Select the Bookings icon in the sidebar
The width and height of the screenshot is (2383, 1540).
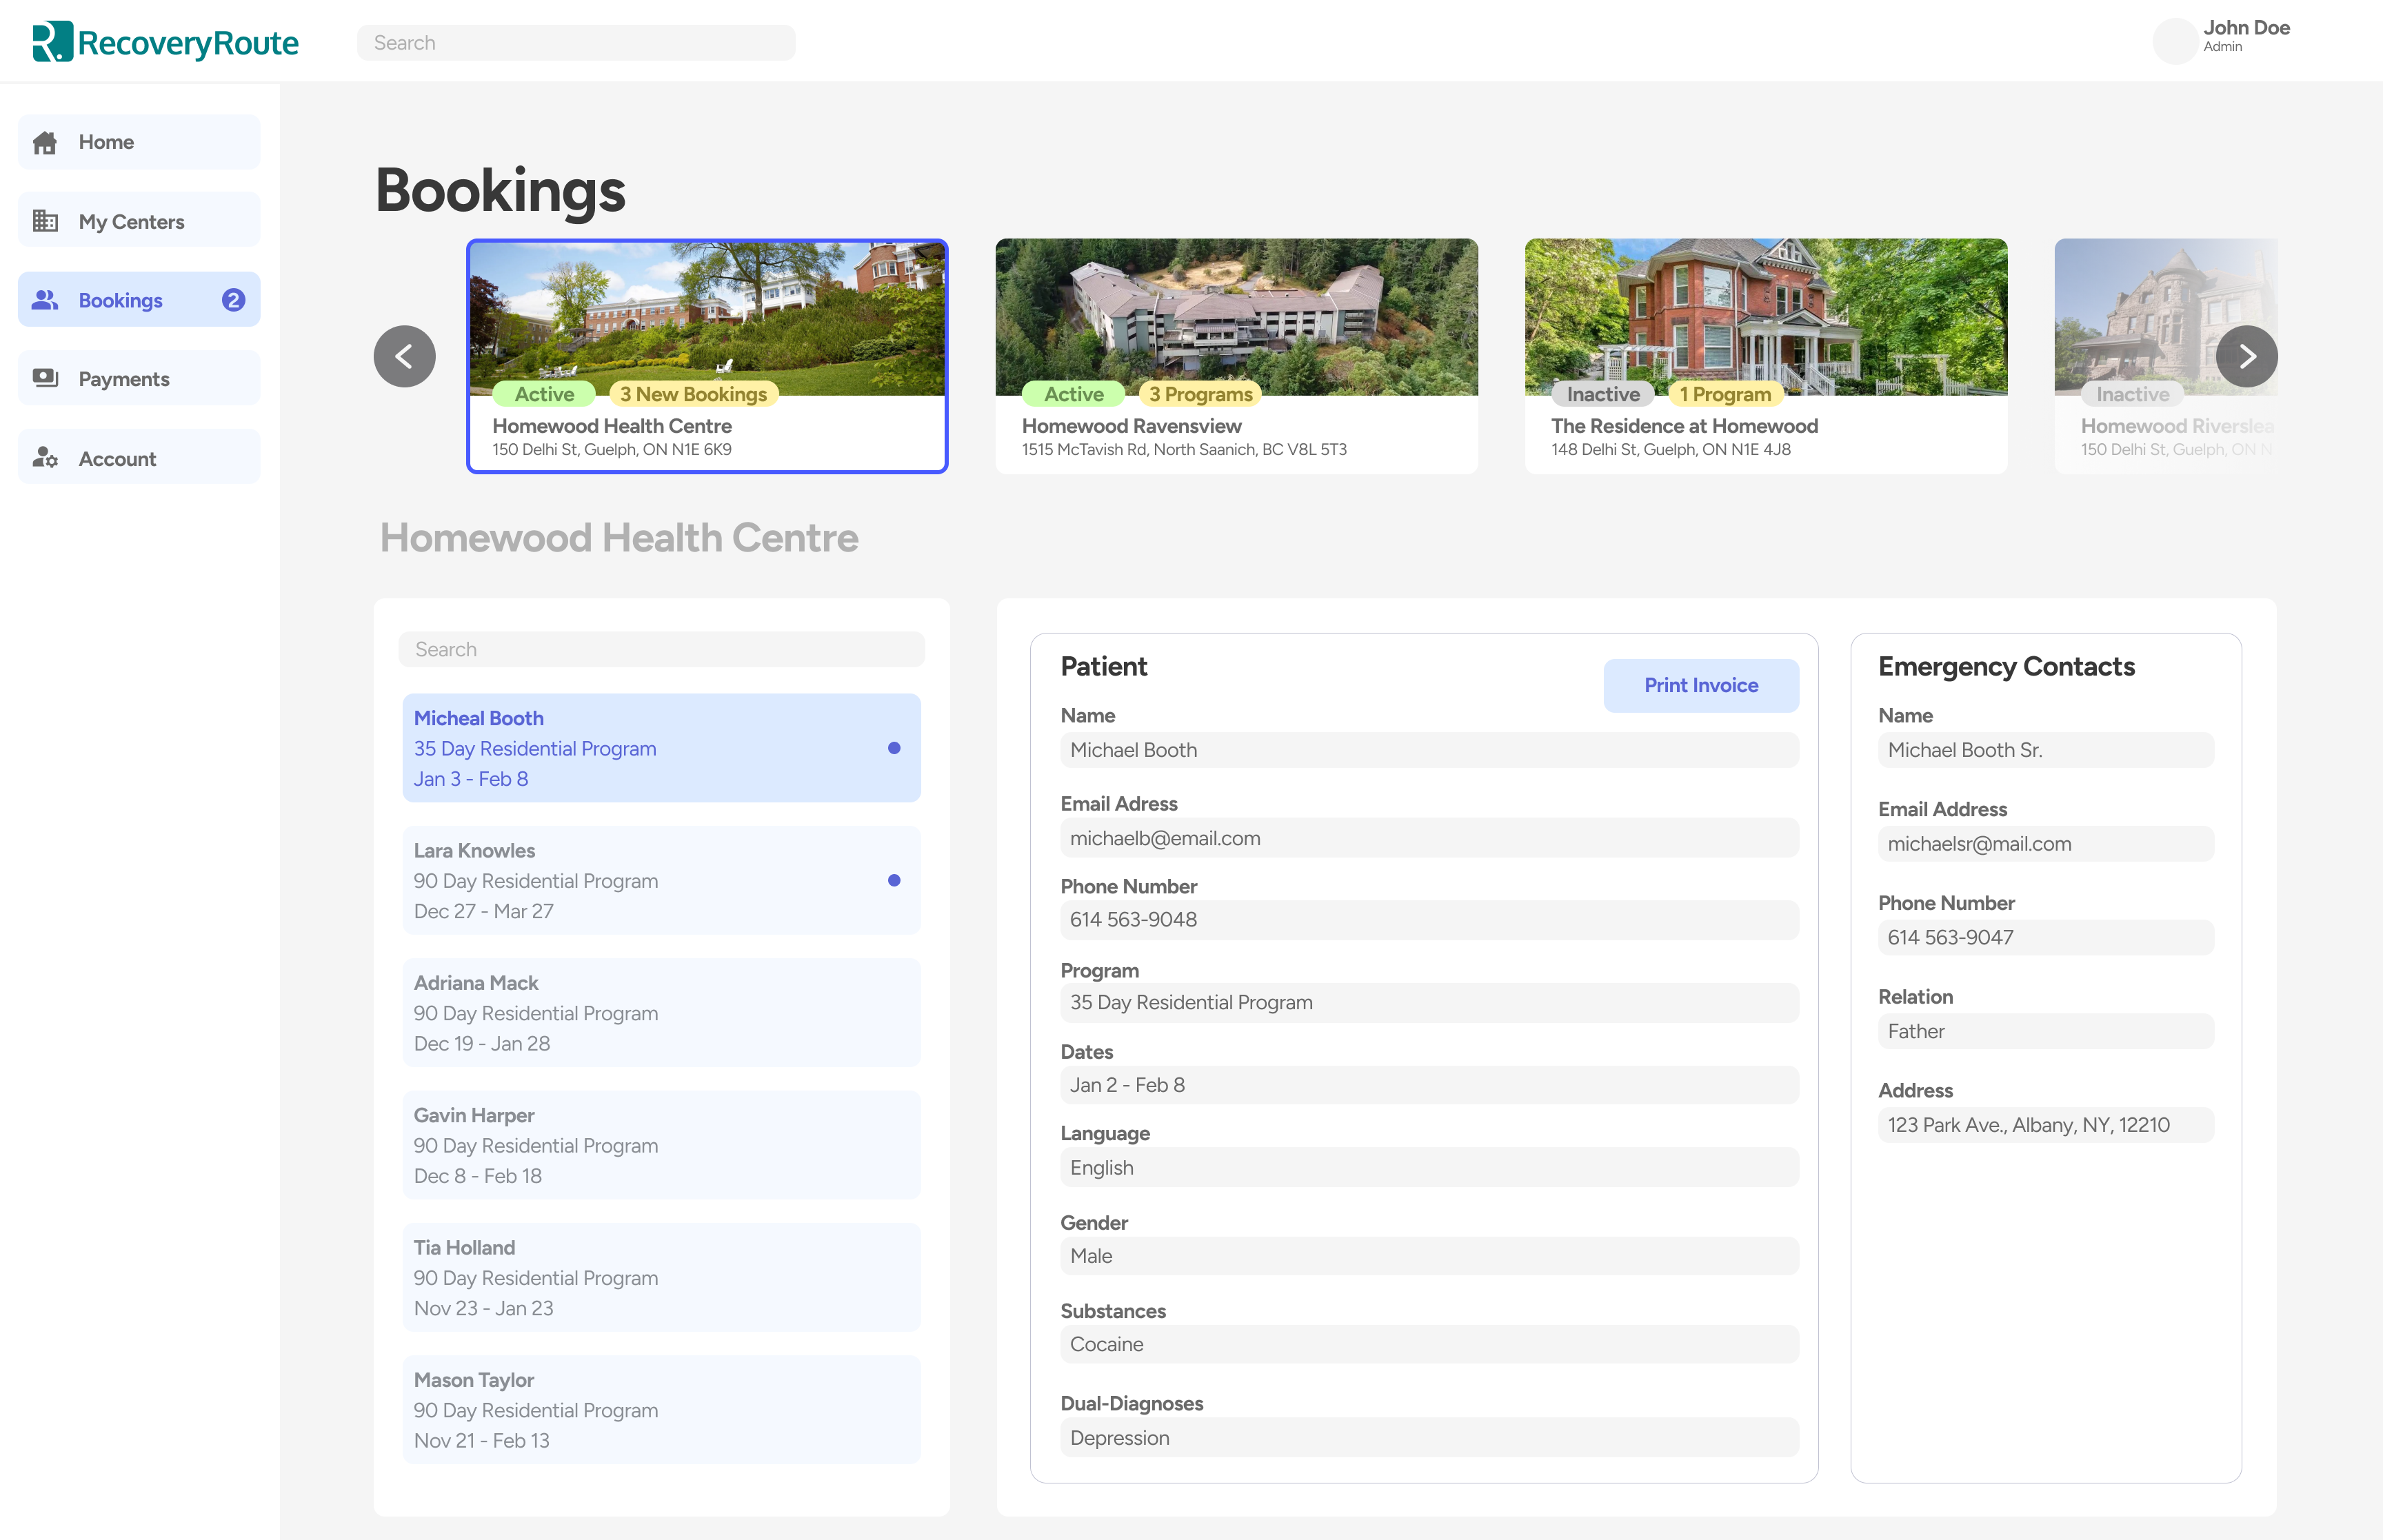click(x=46, y=299)
